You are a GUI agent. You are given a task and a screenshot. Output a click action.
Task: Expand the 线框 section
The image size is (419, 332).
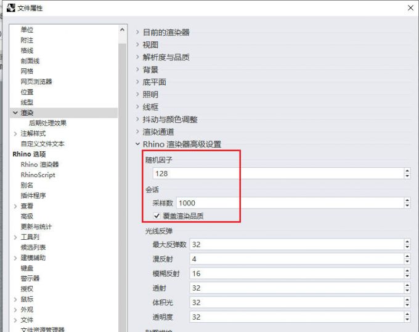137,107
